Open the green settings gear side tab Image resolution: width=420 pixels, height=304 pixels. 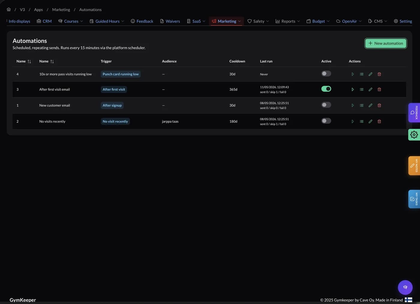[414, 135]
